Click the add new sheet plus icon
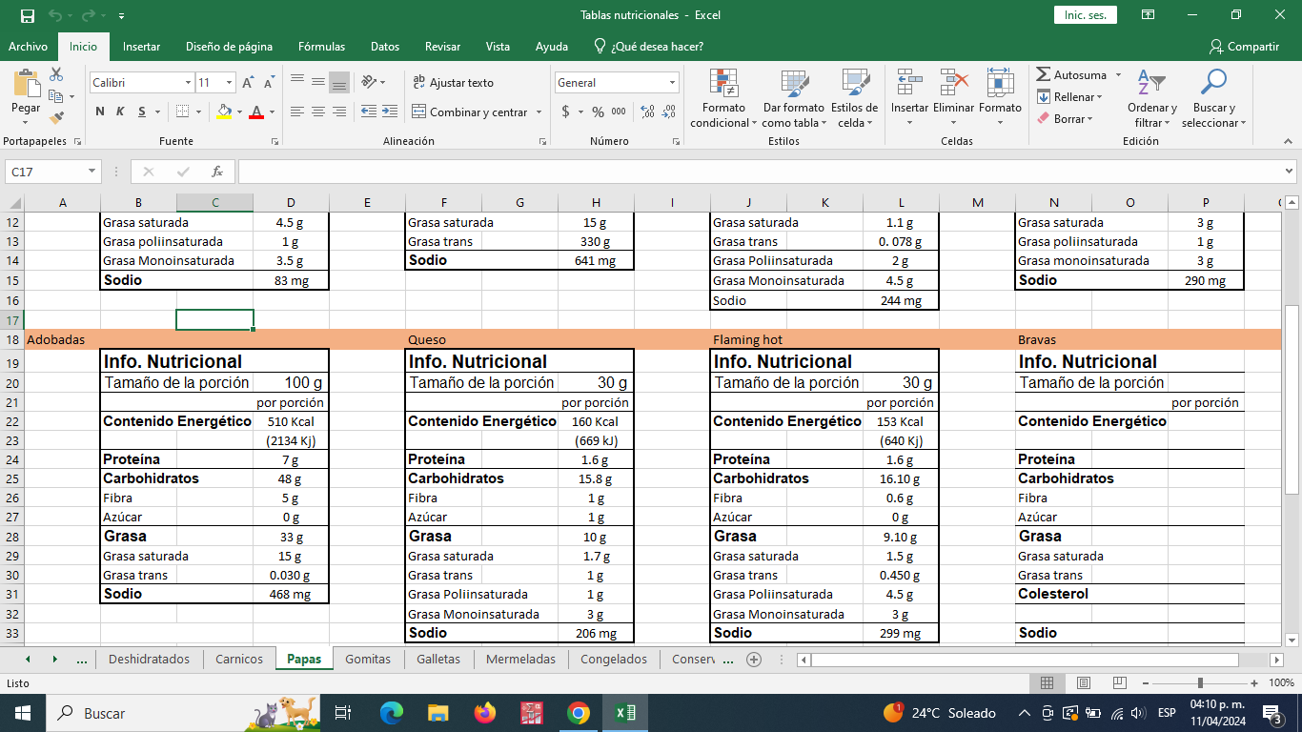The width and height of the screenshot is (1302, 732). (x=754, y=659)
